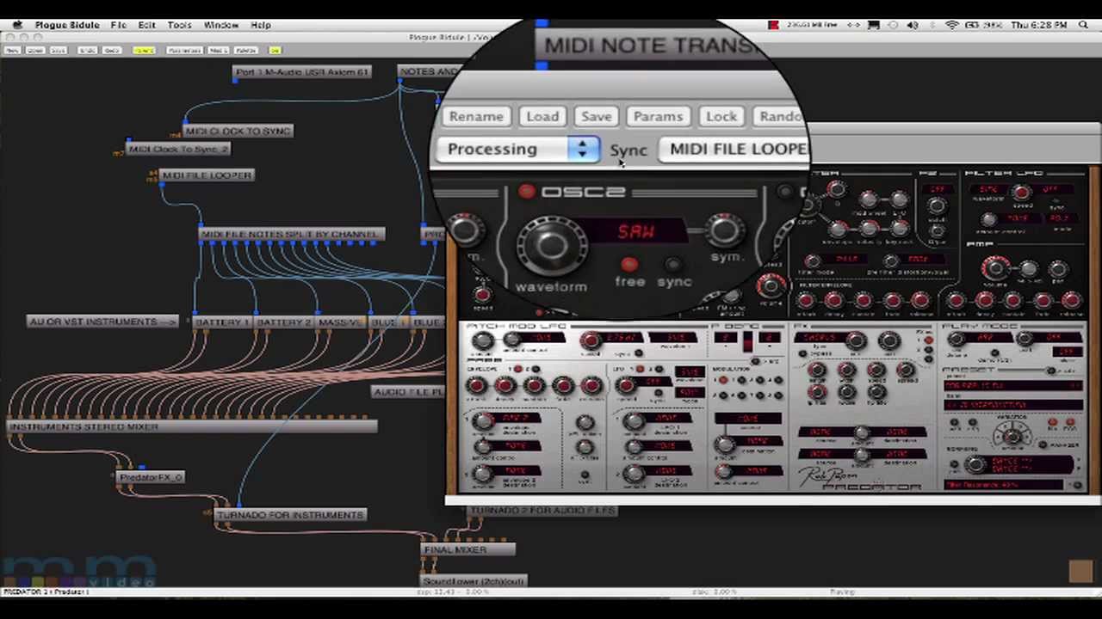Image resolution: width=1102 pixels, height=619 pixels.
Task: Select free envelope number 1
Action: [517, 369]
